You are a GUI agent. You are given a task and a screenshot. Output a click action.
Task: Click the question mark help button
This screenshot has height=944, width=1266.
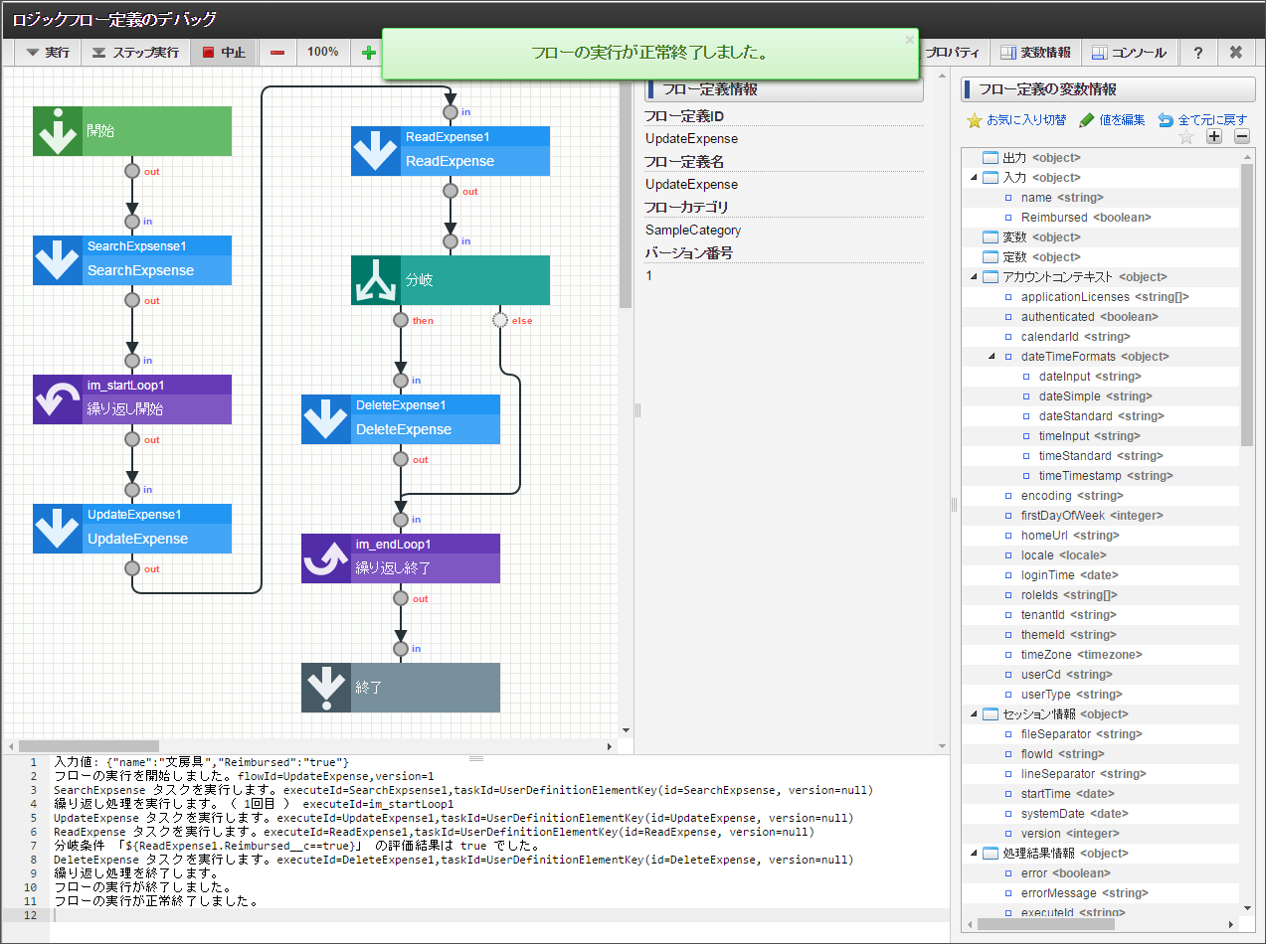[1198, 52]
